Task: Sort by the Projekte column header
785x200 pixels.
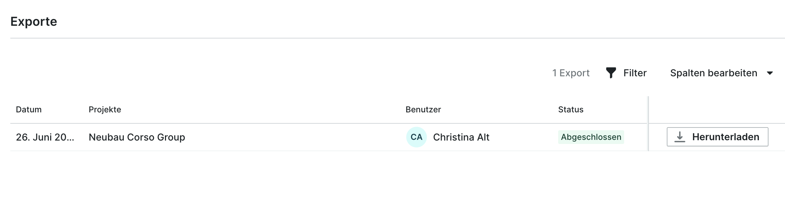Action: click(x=105, y=110)
